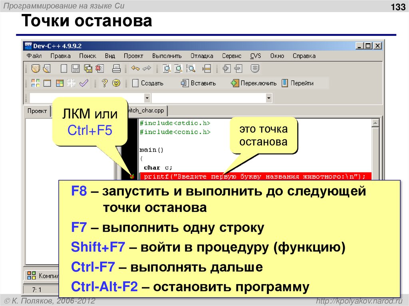Select the switch_char.cpp editor tab

(147, 111)
